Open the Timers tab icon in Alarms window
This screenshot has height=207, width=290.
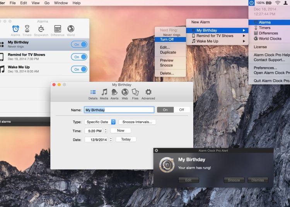[x=27, y=29]
